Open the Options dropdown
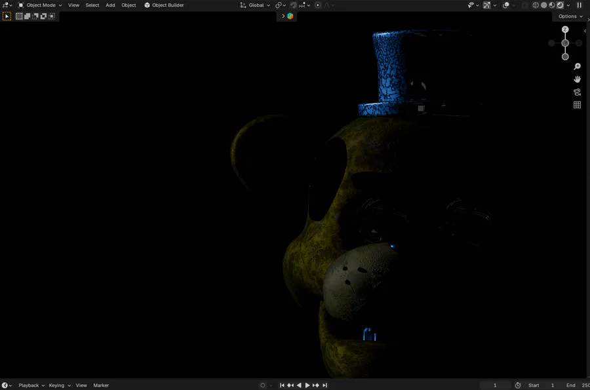Screen dimensions: 590x390 570,16
